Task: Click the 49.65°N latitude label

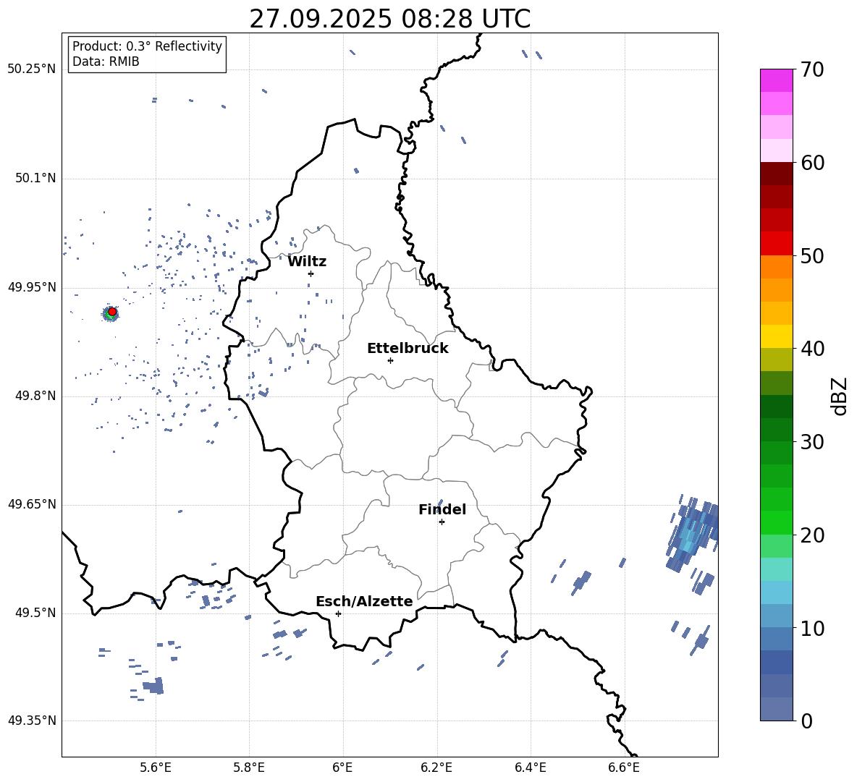Action: [32, 503]
